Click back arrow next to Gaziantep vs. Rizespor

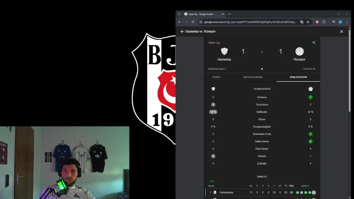[x=182, y=32]
